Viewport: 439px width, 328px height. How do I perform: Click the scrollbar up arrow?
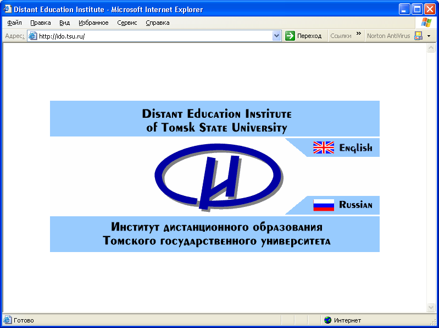tap(431, 48)
